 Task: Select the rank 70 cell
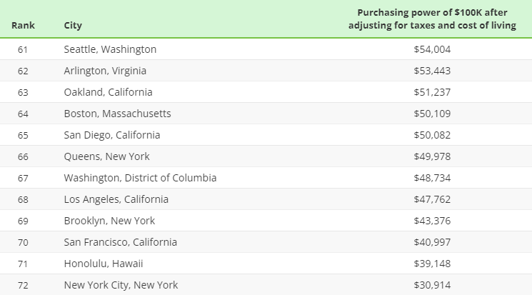click(x=23, y=242)
